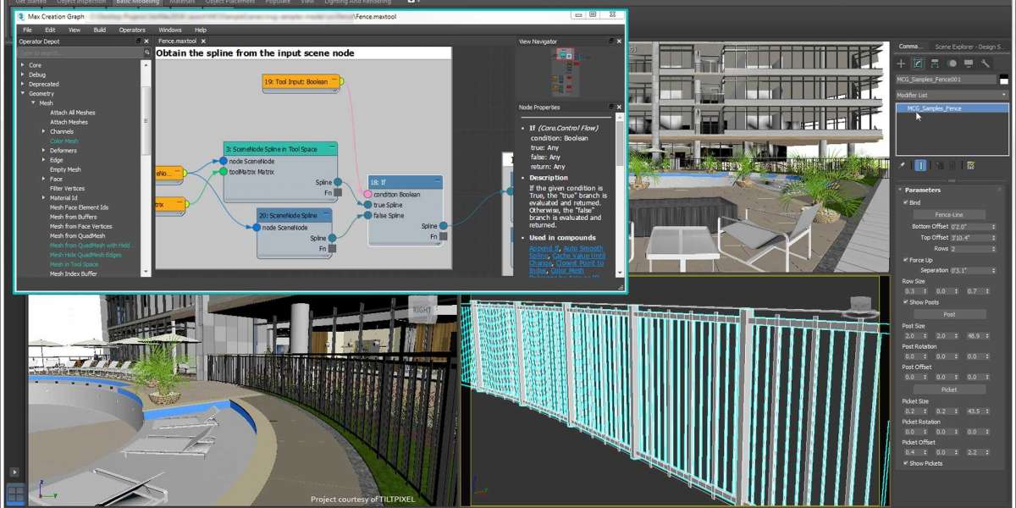Screen dimensions: 1016x508
Task: Open the Display tab in command panel
Action: coord(969,63)
